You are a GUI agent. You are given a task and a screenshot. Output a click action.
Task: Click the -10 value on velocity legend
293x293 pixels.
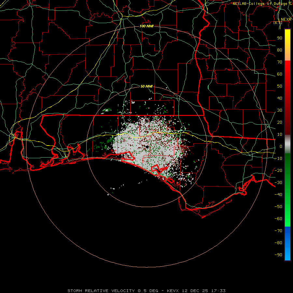(278, 159)
